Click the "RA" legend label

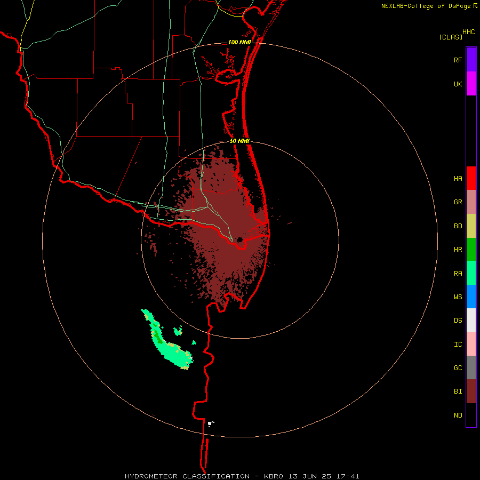[x=458, y=274]
